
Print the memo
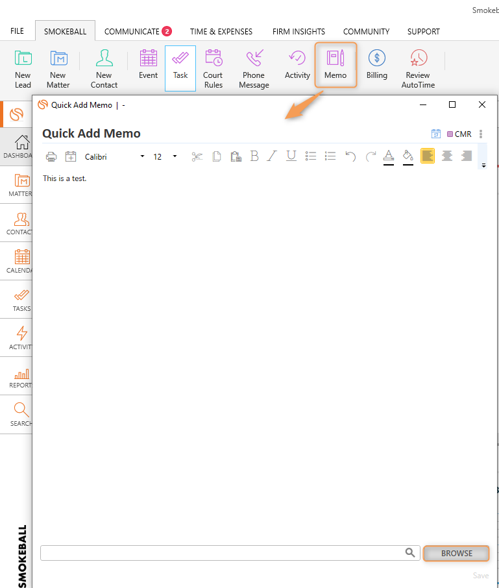coord(51,156)
